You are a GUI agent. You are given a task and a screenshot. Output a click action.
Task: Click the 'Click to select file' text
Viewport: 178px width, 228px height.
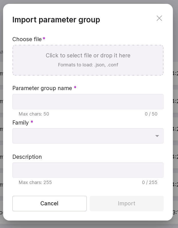point(88,56)
